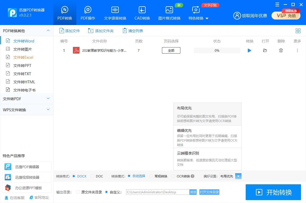The width and height of the screenshot is (306, 203).
Task: Open the grid view icon at top right
Action: pos(298,31)
